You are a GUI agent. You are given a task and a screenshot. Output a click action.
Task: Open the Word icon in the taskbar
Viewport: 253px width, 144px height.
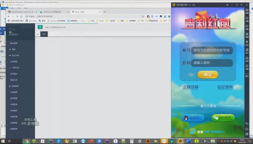(x=188, y=141)
